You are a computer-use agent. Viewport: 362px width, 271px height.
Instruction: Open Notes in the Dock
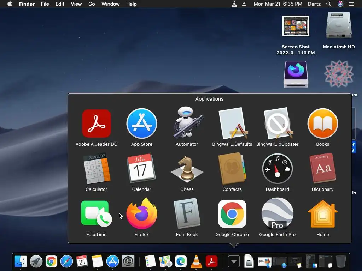(x=97, y=261)
